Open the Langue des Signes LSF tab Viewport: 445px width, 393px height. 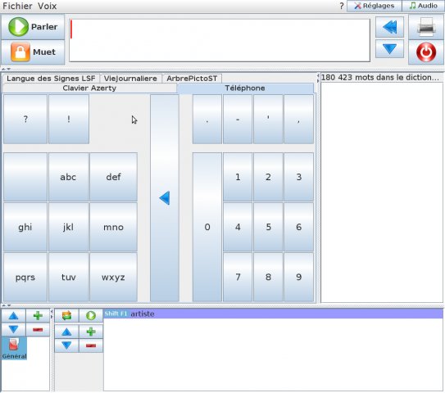point(51,79)
